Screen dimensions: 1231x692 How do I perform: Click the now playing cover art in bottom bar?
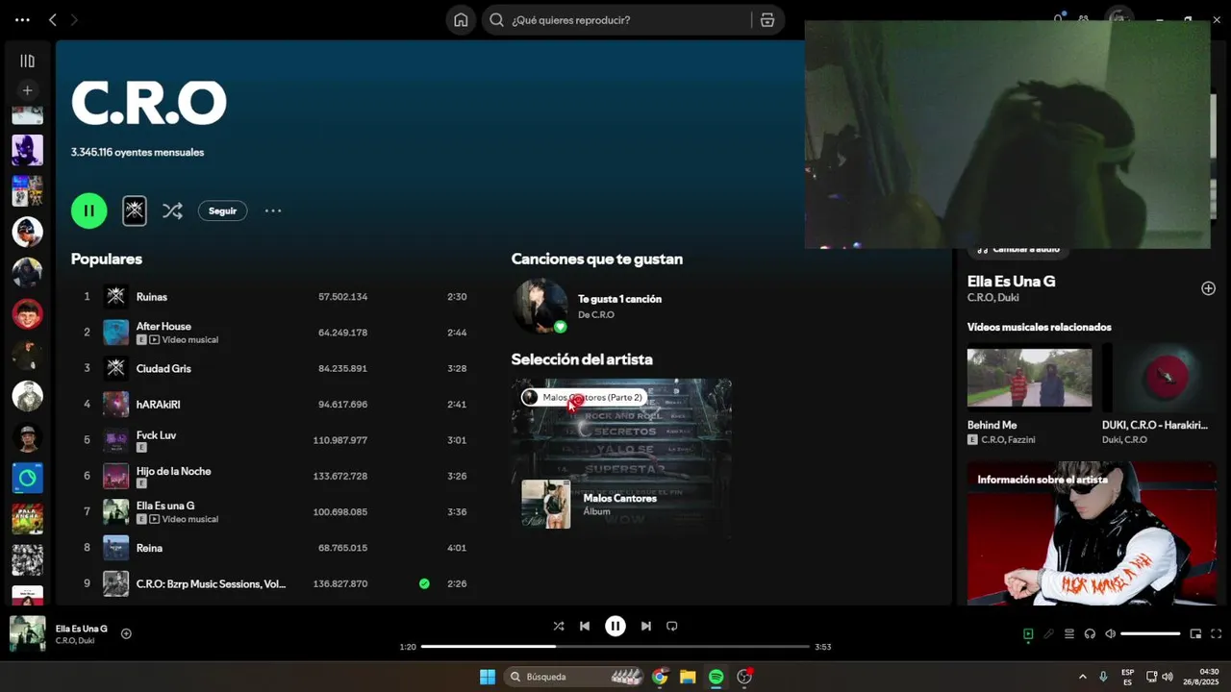click(x=27, y=634)
